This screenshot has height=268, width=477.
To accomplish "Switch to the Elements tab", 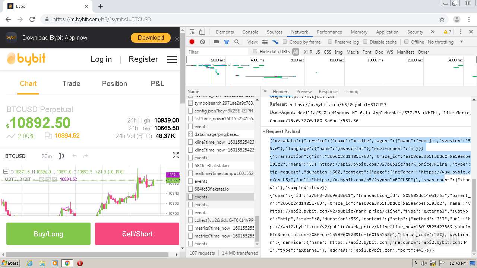I will (225, 32).
